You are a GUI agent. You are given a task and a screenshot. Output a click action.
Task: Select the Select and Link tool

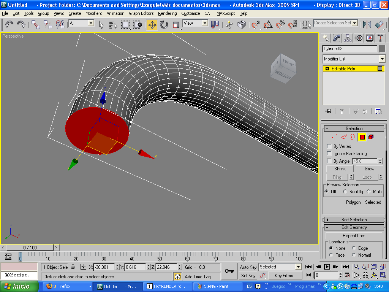pyautogui.click(x=36, y=25)
